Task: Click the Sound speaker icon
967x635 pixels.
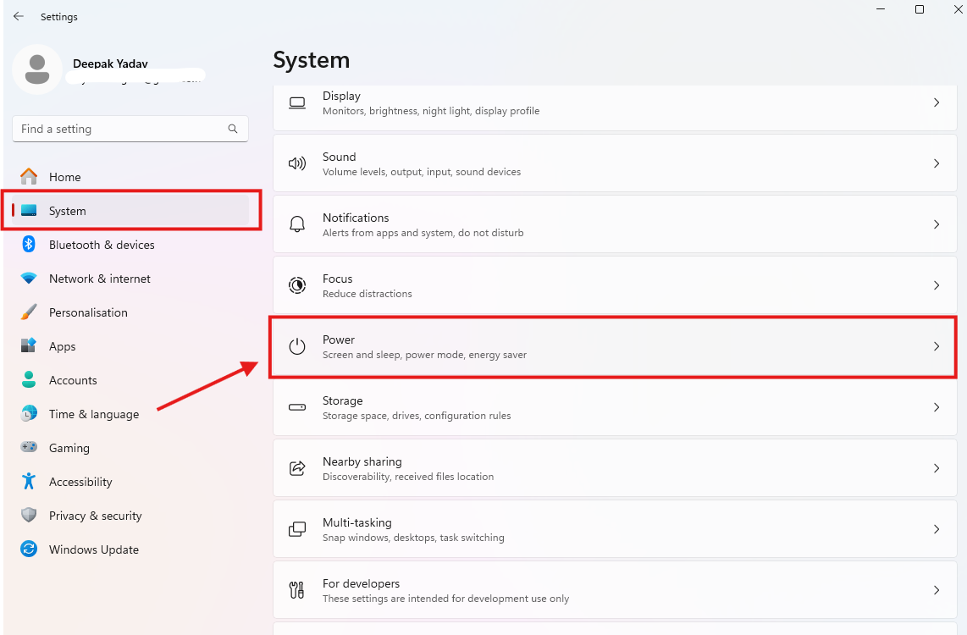Action: pyautogui.click(x=297, y=163)
